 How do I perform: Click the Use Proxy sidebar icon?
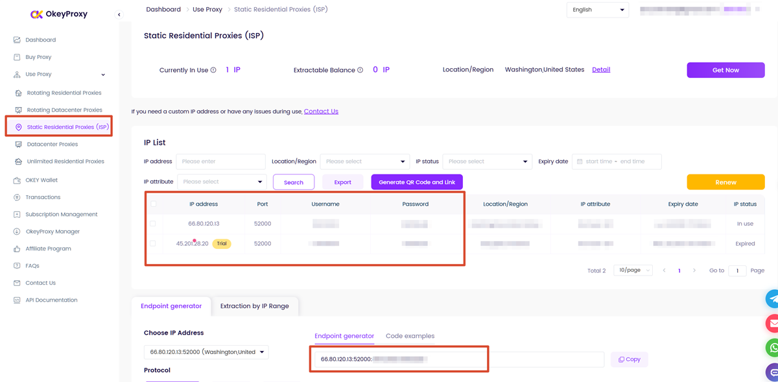(x=17, y=75)
